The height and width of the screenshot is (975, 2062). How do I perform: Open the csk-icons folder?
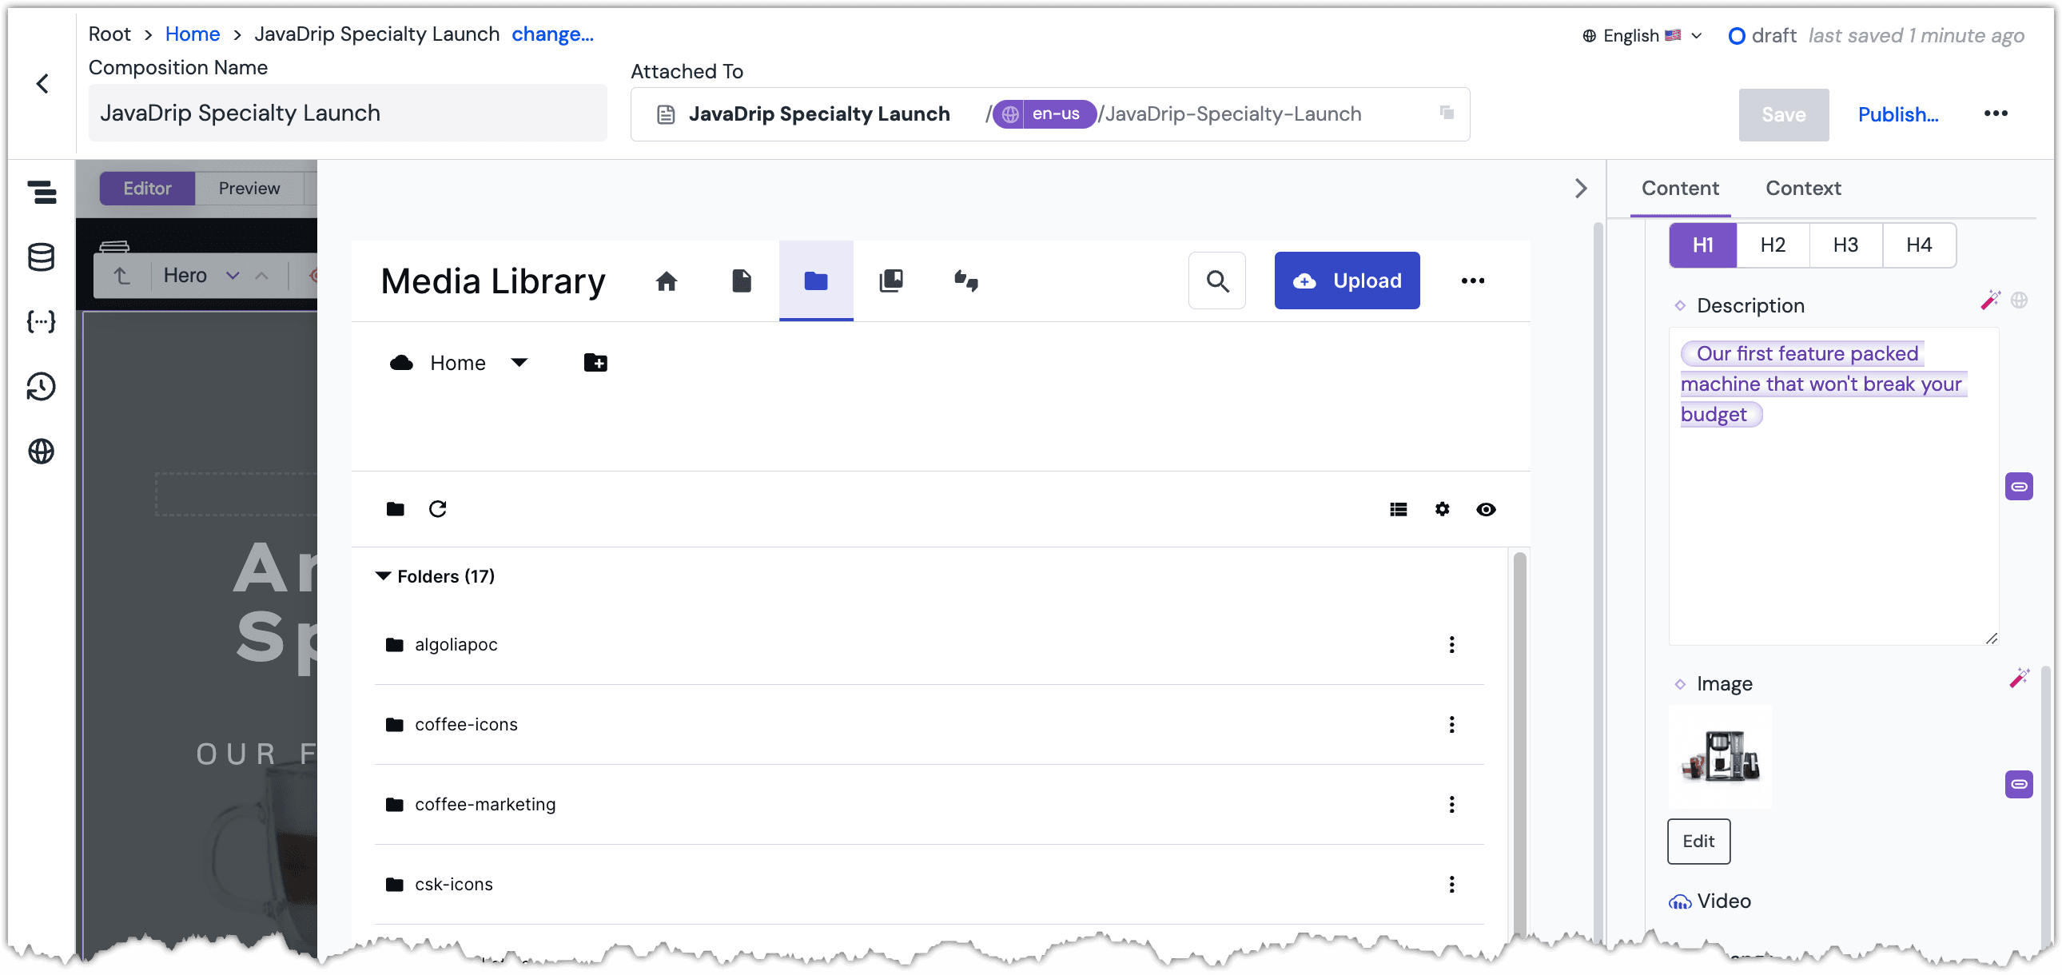click(453, 885)
